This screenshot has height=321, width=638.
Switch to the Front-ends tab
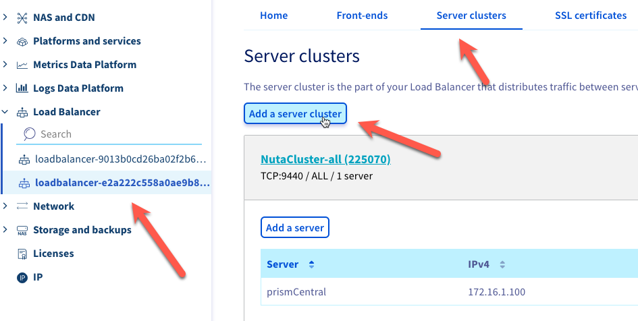point(362,16)
